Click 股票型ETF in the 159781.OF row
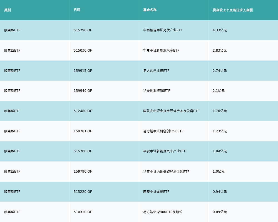 [12, 131]
